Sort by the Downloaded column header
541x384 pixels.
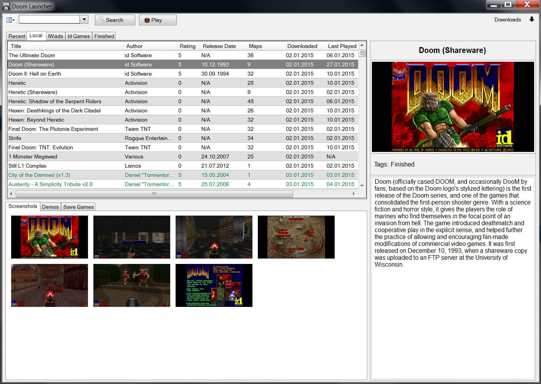click(305, 46)
